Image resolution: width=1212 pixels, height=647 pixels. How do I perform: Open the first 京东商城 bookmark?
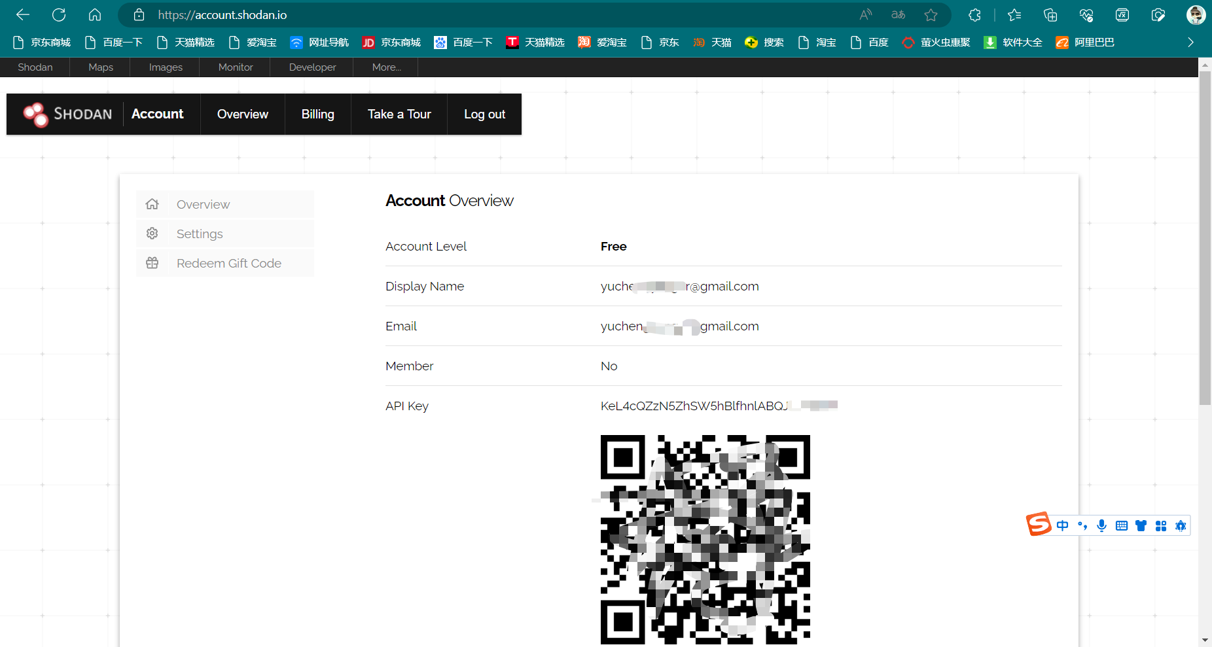[41, 43]
